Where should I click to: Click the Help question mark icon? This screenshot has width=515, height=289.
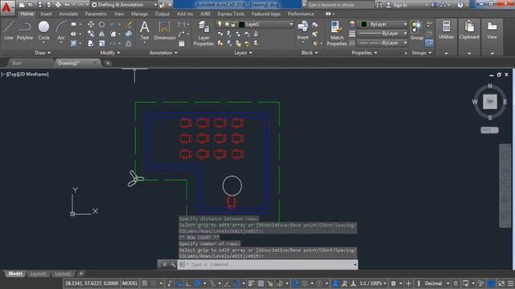coord(460,5)
